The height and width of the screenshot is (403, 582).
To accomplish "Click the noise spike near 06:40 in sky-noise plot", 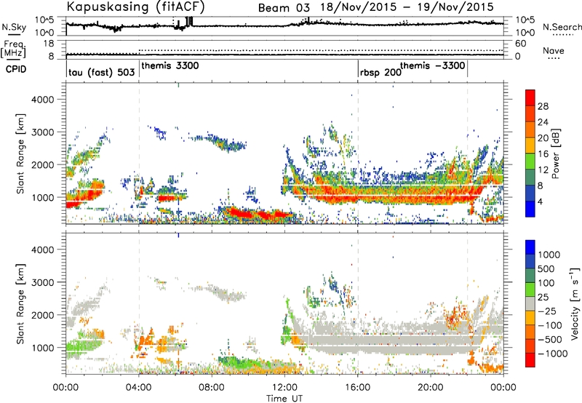I will tap(189, 22).
